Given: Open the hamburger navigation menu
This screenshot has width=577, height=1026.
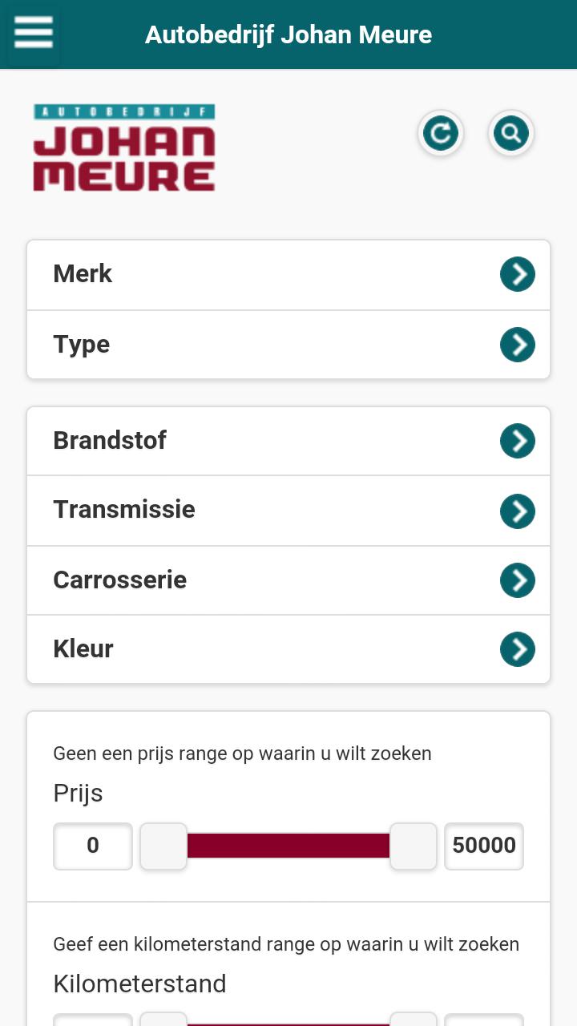Looking at the screenshot, I should 32,34.
